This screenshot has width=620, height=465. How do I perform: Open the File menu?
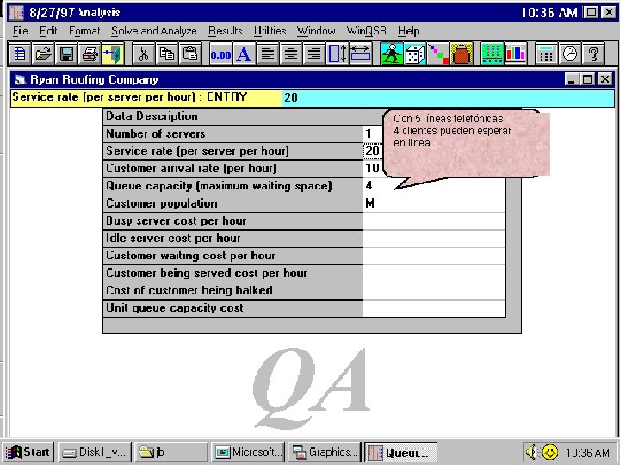click(x=21, y=30)
